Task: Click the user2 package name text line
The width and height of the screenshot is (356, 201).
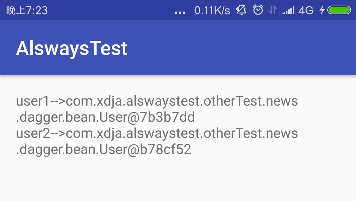Action: [x=157, y=133]
